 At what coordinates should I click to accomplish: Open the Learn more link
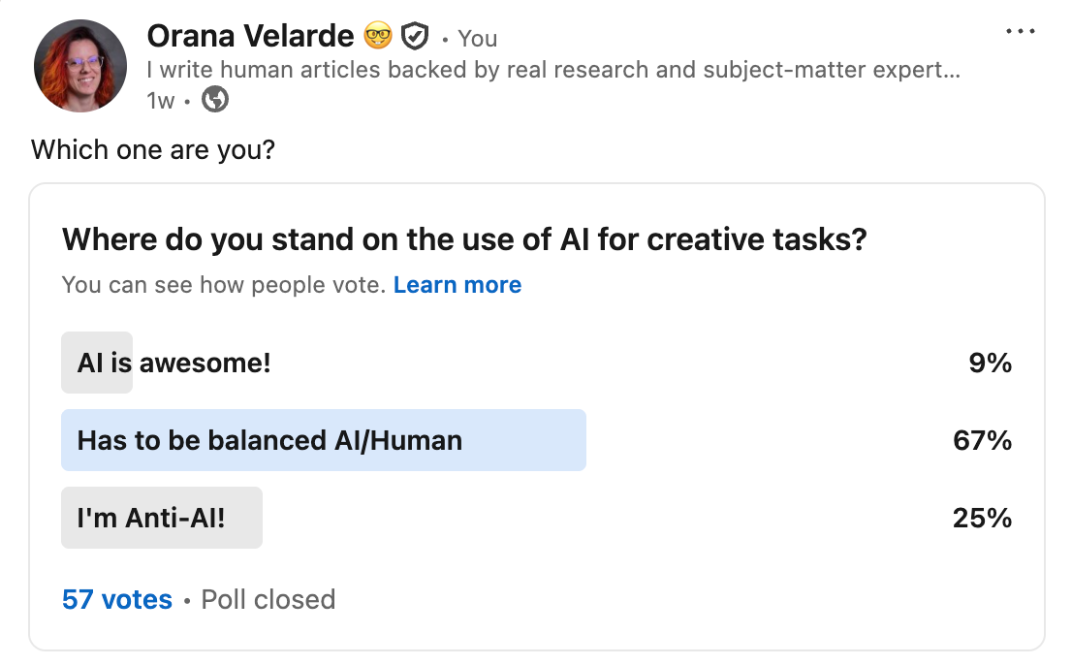pyautogui.click(x=457, y=285)
